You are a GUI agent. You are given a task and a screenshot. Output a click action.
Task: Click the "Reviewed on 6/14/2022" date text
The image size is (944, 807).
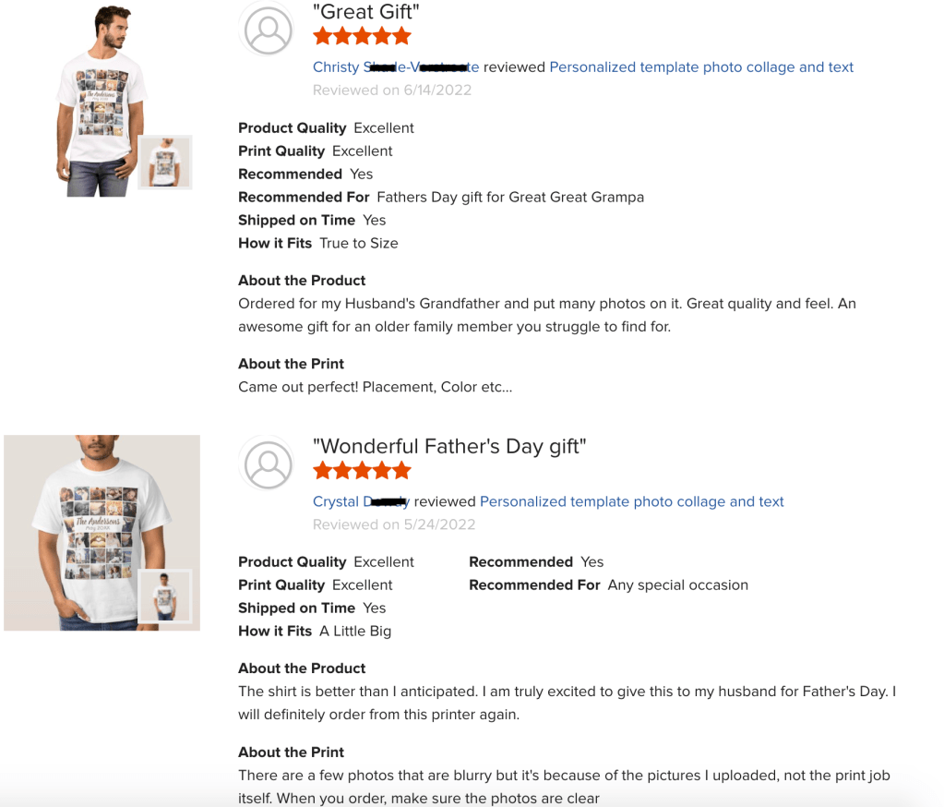[x=392, y=90]
